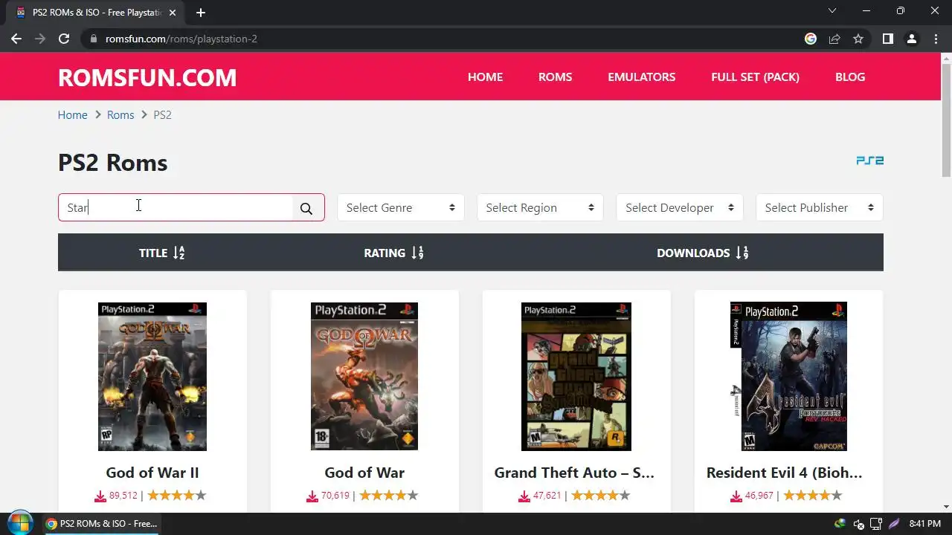Open the Select Genre dropdown
952x535 pixels.
pyautogui.click(x=401, y=208)
